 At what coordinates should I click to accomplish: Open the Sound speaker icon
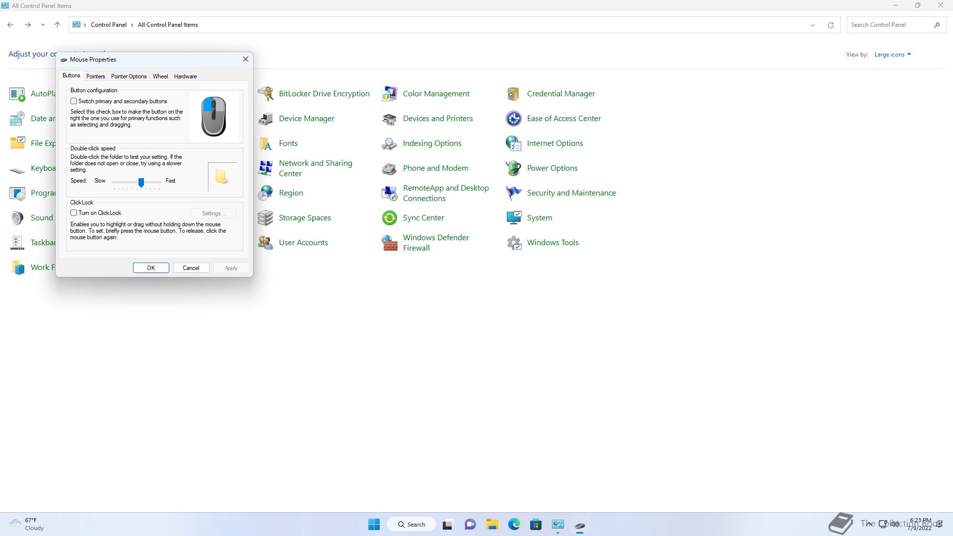pyautogui.click(x=17, y=217)
